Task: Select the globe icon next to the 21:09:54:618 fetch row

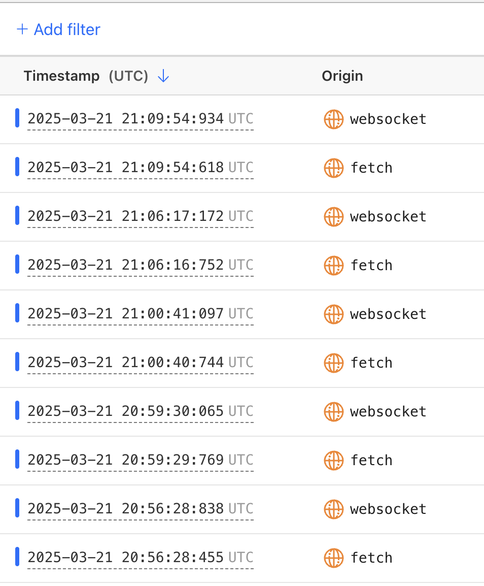Action: click(333, 168)
